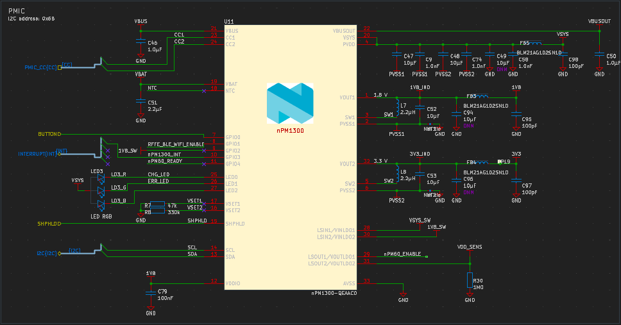621x325 pixels.
Task: Select capacitor C79 symbol
Action: [151, 293]
